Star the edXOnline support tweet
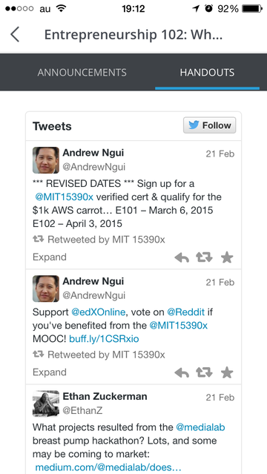The height and width of the screenshot is (474, 267). pos(227,372)
